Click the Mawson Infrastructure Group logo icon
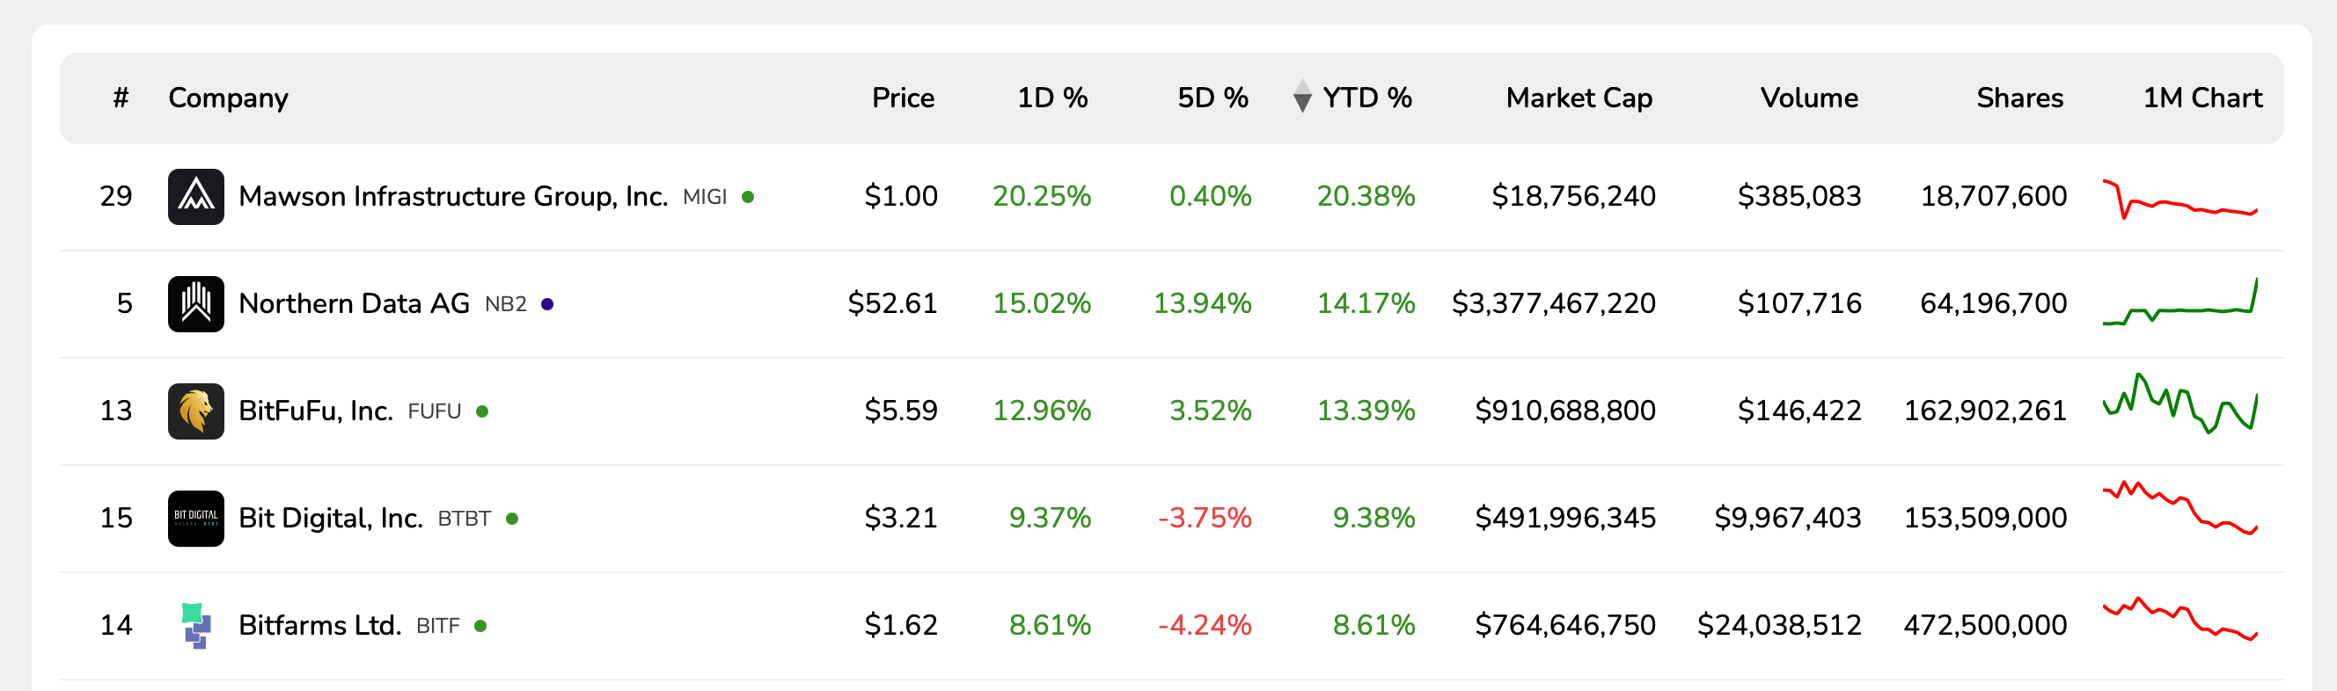Screen dimensions: 2337x691 [196, 197]
